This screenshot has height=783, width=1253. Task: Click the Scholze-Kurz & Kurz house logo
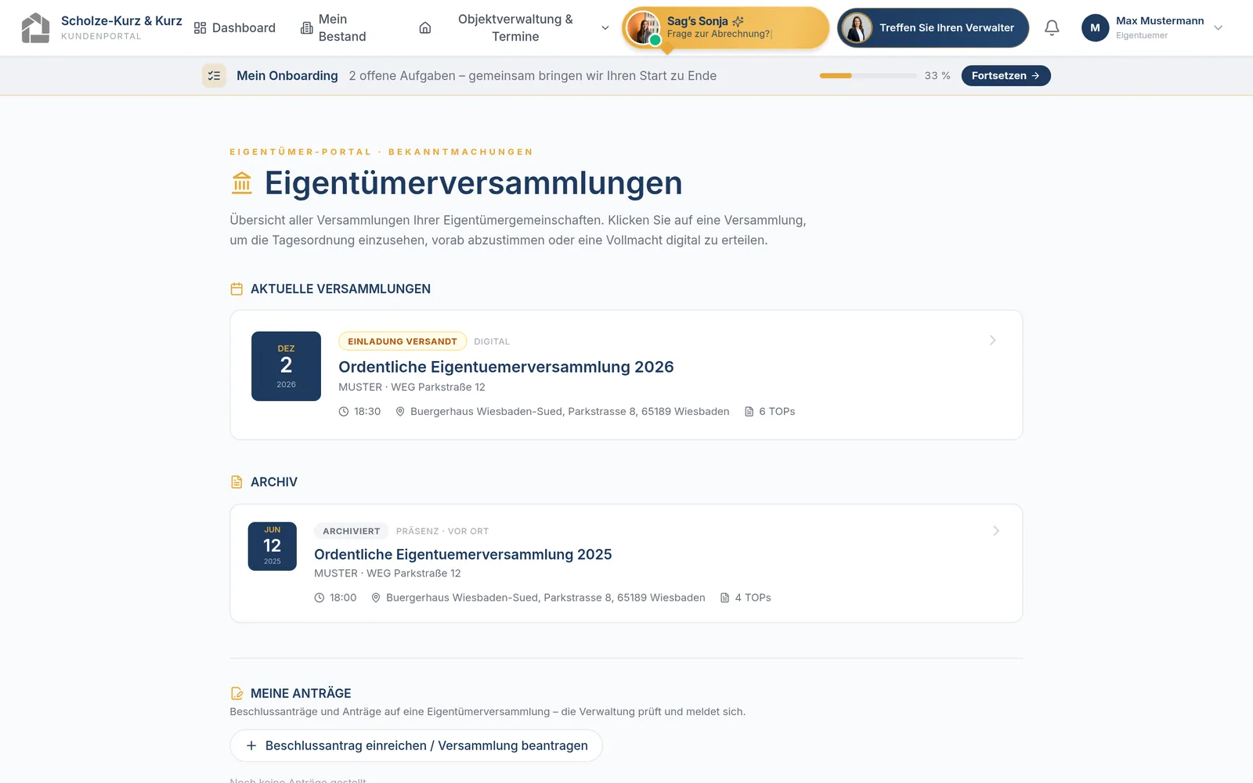[x=35, y=27]
